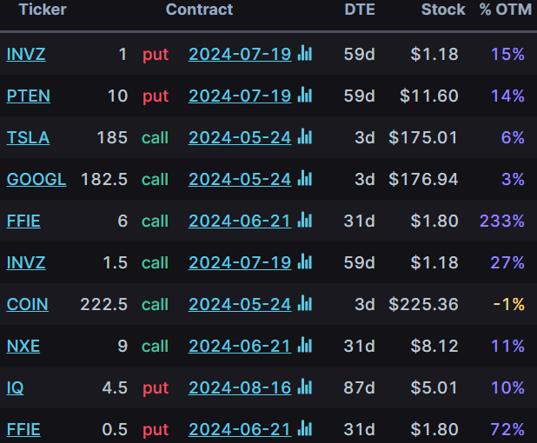Image resolution: width=537 pixels, height=443 pixels.
Task: Select the 87d DTE value
Action: pos(360,388)
